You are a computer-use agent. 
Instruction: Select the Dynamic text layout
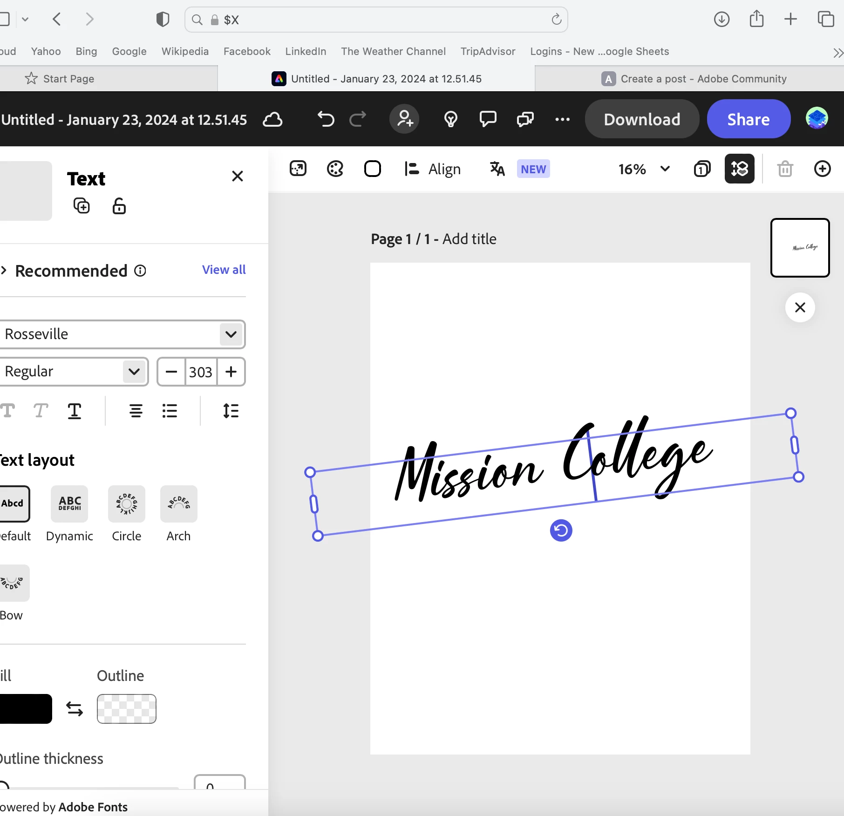click(x=69, y=514)
